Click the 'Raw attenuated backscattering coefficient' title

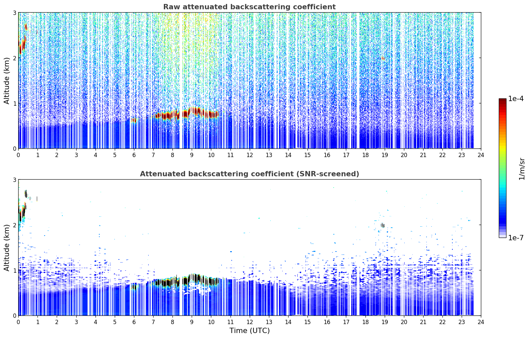pos(249,7)
